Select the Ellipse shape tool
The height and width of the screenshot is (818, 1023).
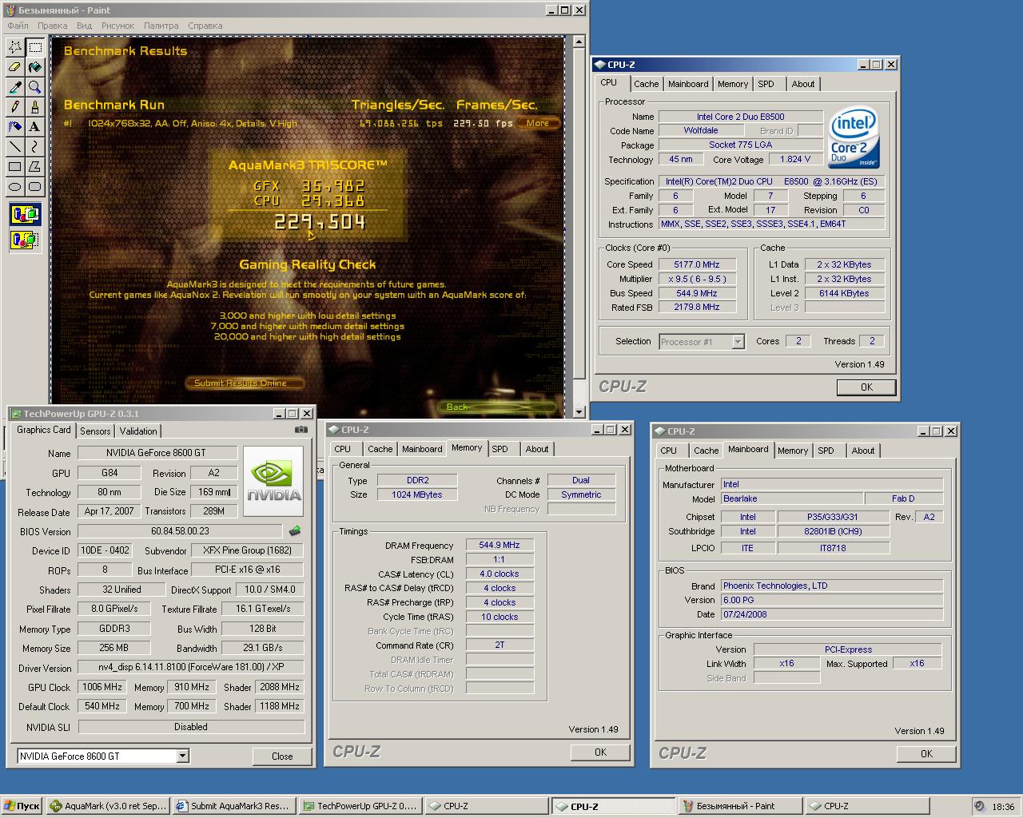click(x=15, y=186)
